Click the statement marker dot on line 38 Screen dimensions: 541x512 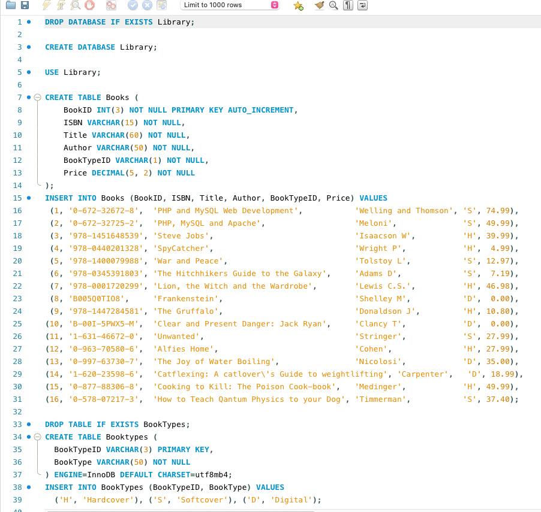click(x=29, y=487)
